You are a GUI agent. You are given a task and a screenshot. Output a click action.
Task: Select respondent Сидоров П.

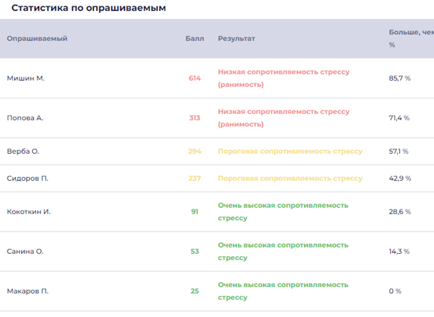[28, 179]
